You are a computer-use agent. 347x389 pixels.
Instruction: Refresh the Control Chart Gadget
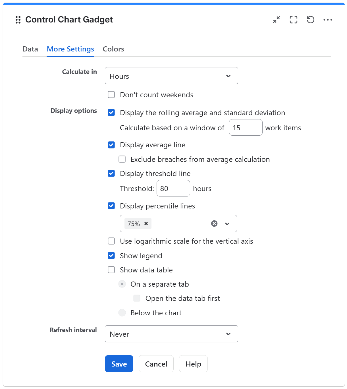tap(311, 20)
